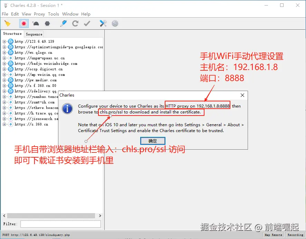Open the View menu

click(26, 14)
